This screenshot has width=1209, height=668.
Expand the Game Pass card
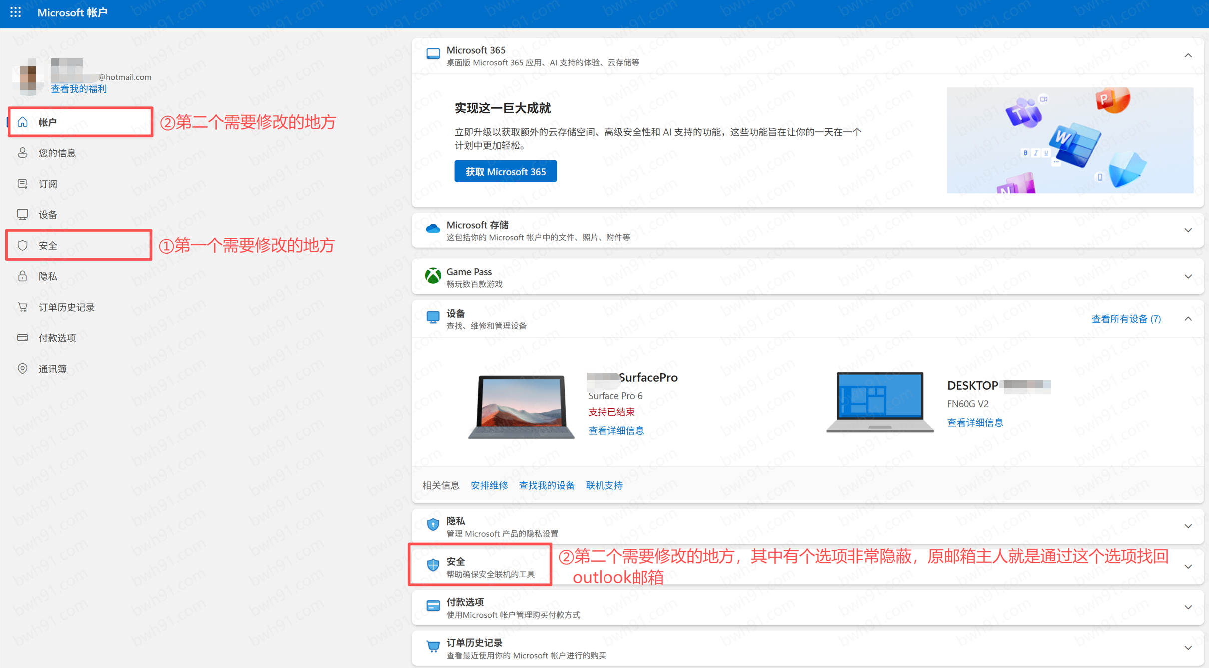click(x=1188, y=277)
